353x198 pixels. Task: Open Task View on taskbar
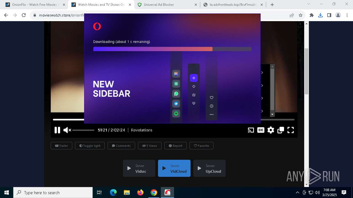[x=99, y=193]
